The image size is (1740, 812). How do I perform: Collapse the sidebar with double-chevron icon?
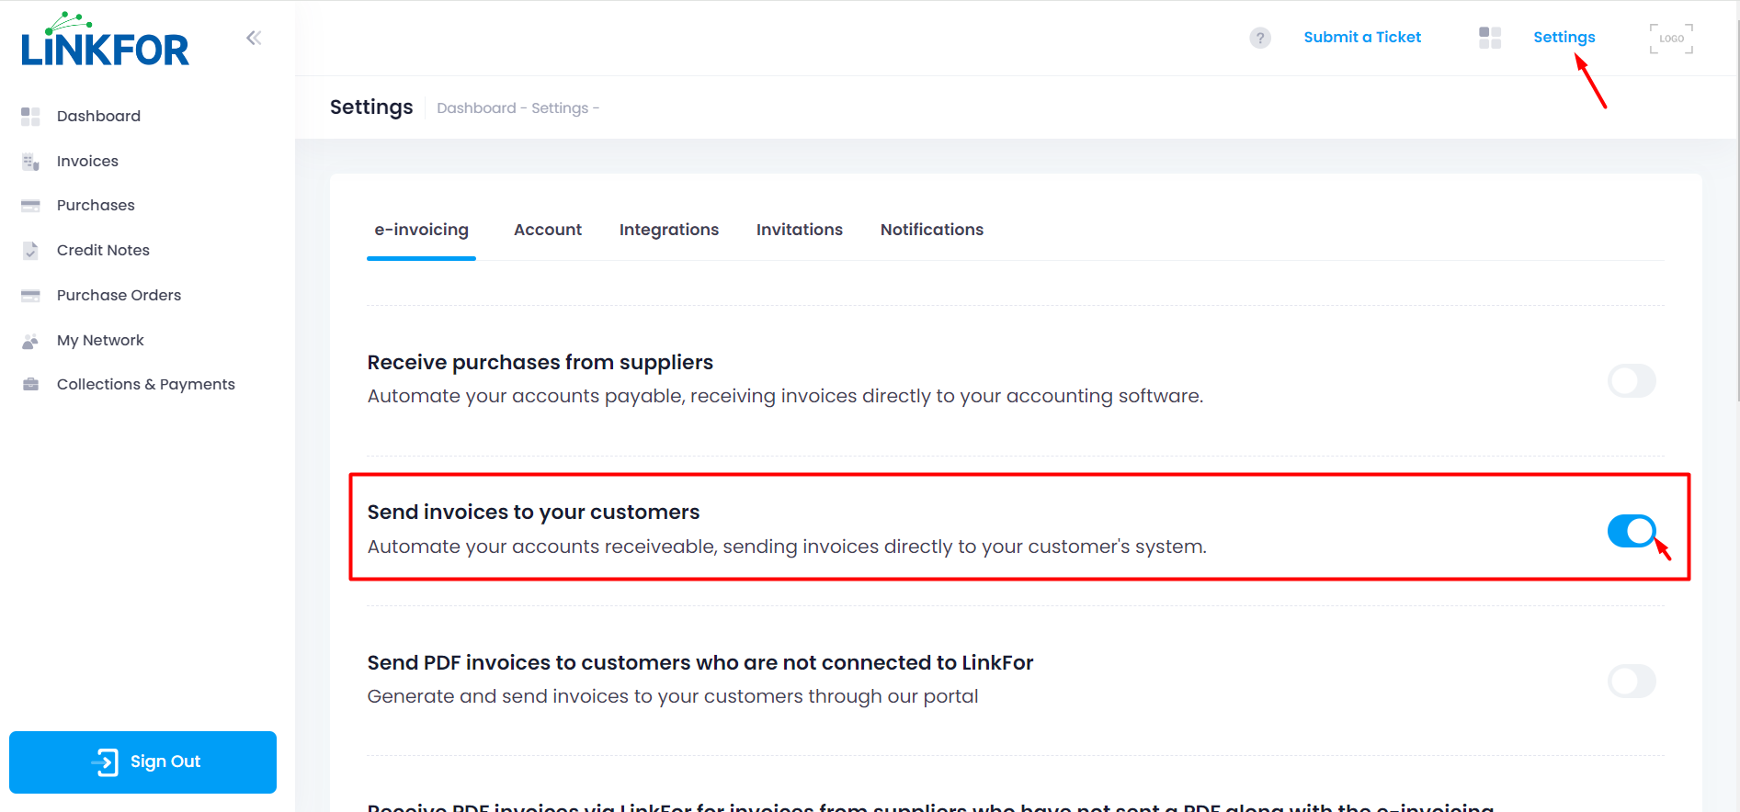click(x=254, y=38)
